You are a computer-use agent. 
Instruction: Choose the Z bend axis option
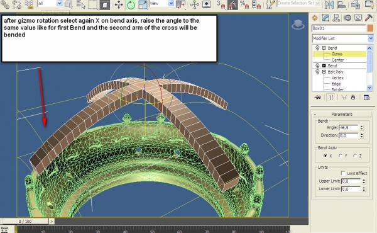tap(355, 156)
